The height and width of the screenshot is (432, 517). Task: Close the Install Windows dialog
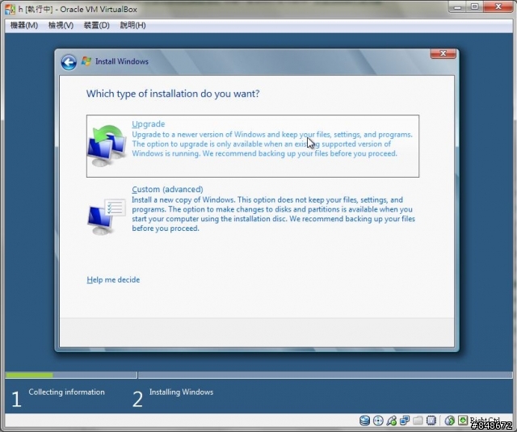coord(443,53)
